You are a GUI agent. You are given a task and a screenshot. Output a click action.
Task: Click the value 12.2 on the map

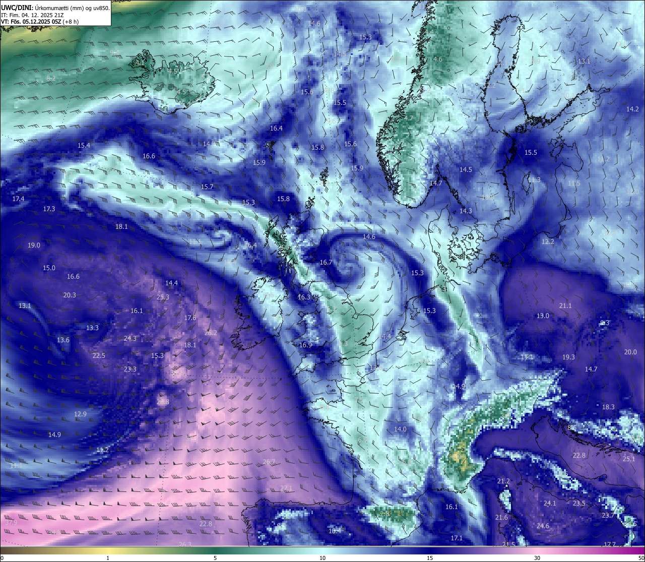tap(548, 241)
